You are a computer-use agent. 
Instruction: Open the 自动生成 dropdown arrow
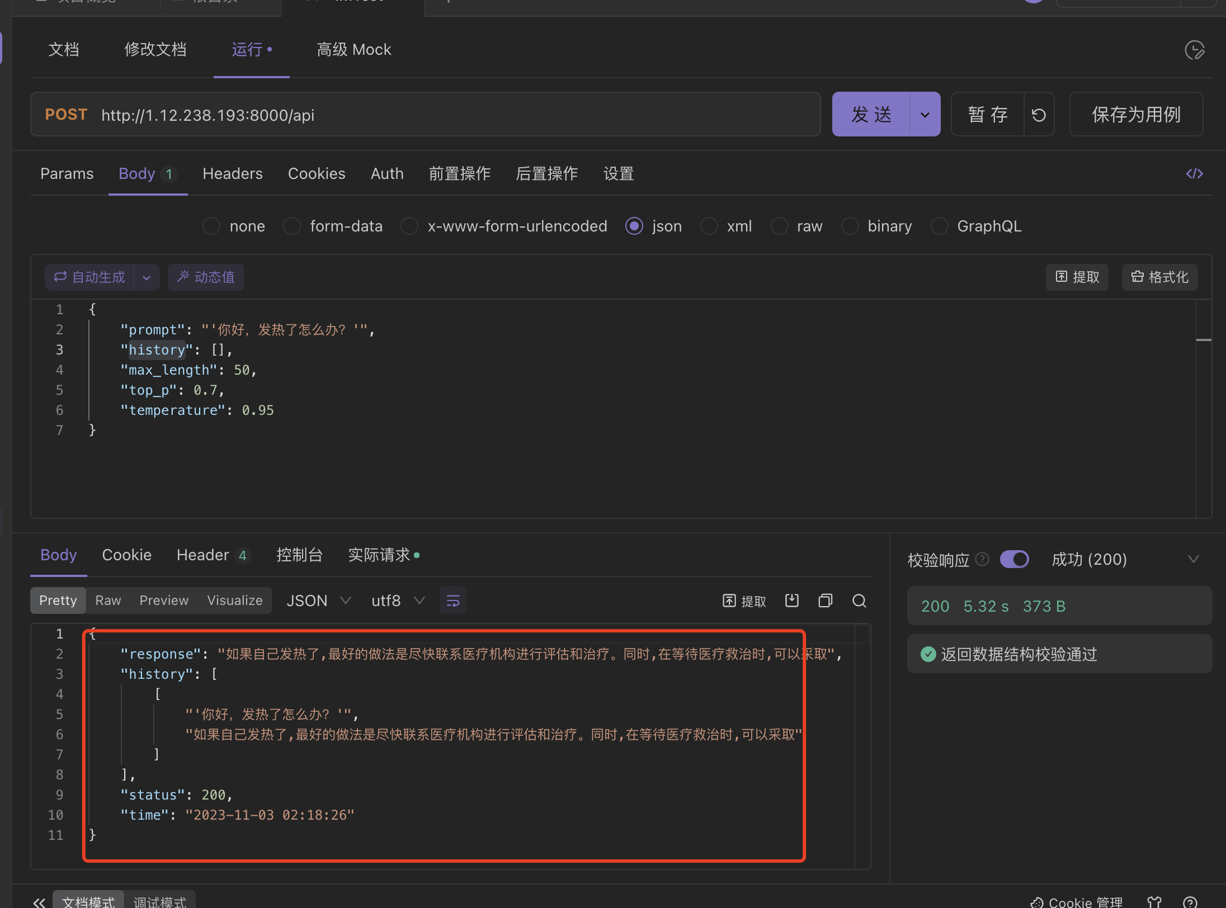coord(147,277)
